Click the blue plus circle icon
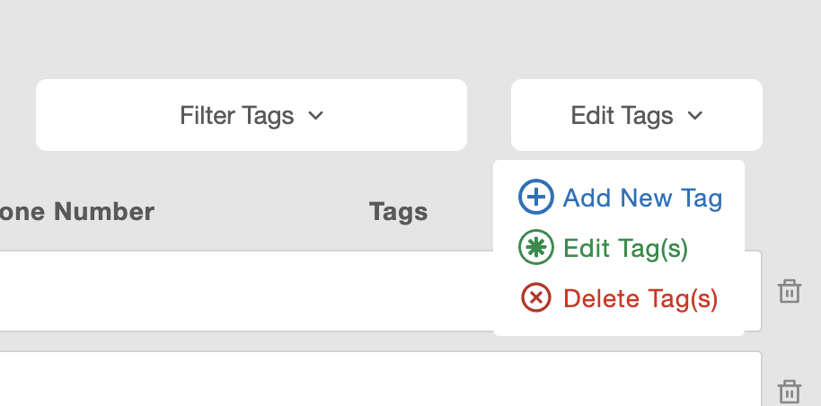Viewport: 821px width, 406px height. coord(536,198)
